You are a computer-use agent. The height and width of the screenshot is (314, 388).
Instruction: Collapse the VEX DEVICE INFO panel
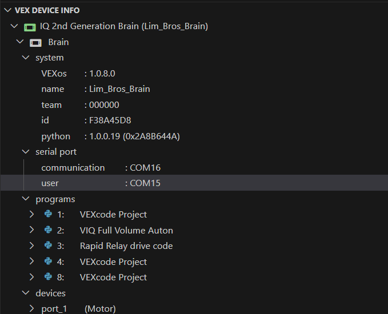(7, 10)
